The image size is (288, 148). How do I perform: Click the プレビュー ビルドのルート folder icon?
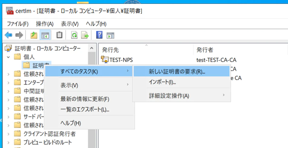(x=17, y=142)
